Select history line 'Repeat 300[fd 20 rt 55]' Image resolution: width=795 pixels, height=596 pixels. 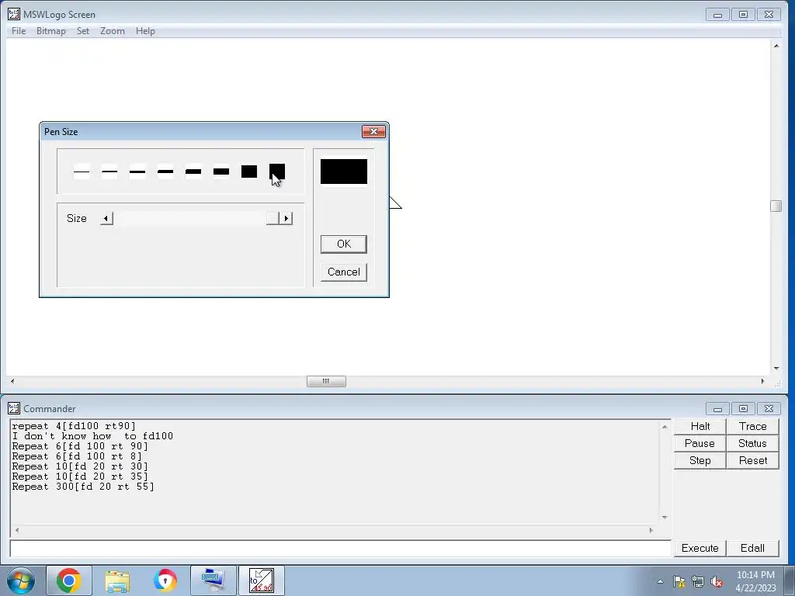(x=83, y=487)
